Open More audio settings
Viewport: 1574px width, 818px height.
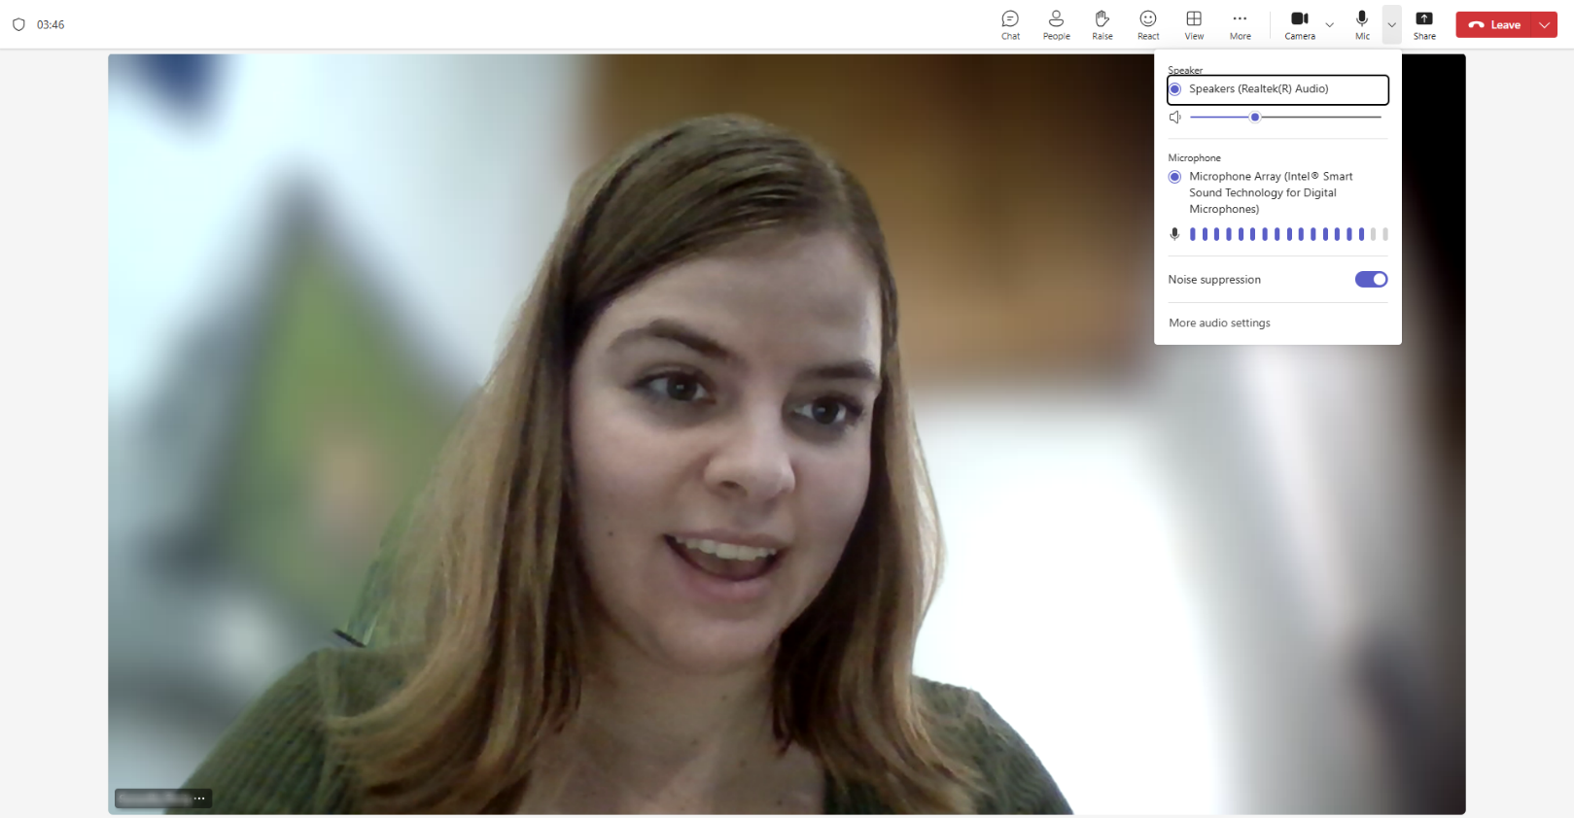tap(1219, 323)
